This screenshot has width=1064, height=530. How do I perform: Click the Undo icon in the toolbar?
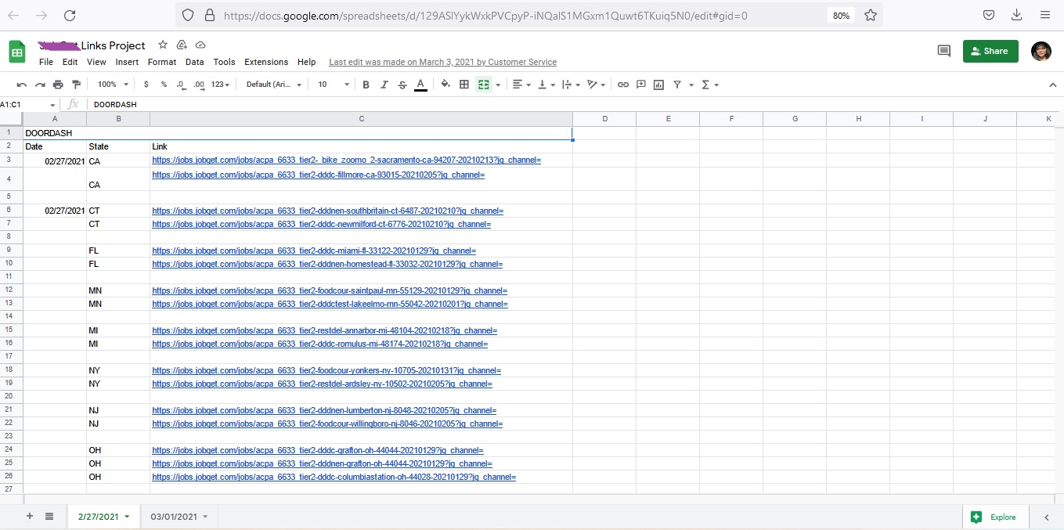[x=22, y=85]
